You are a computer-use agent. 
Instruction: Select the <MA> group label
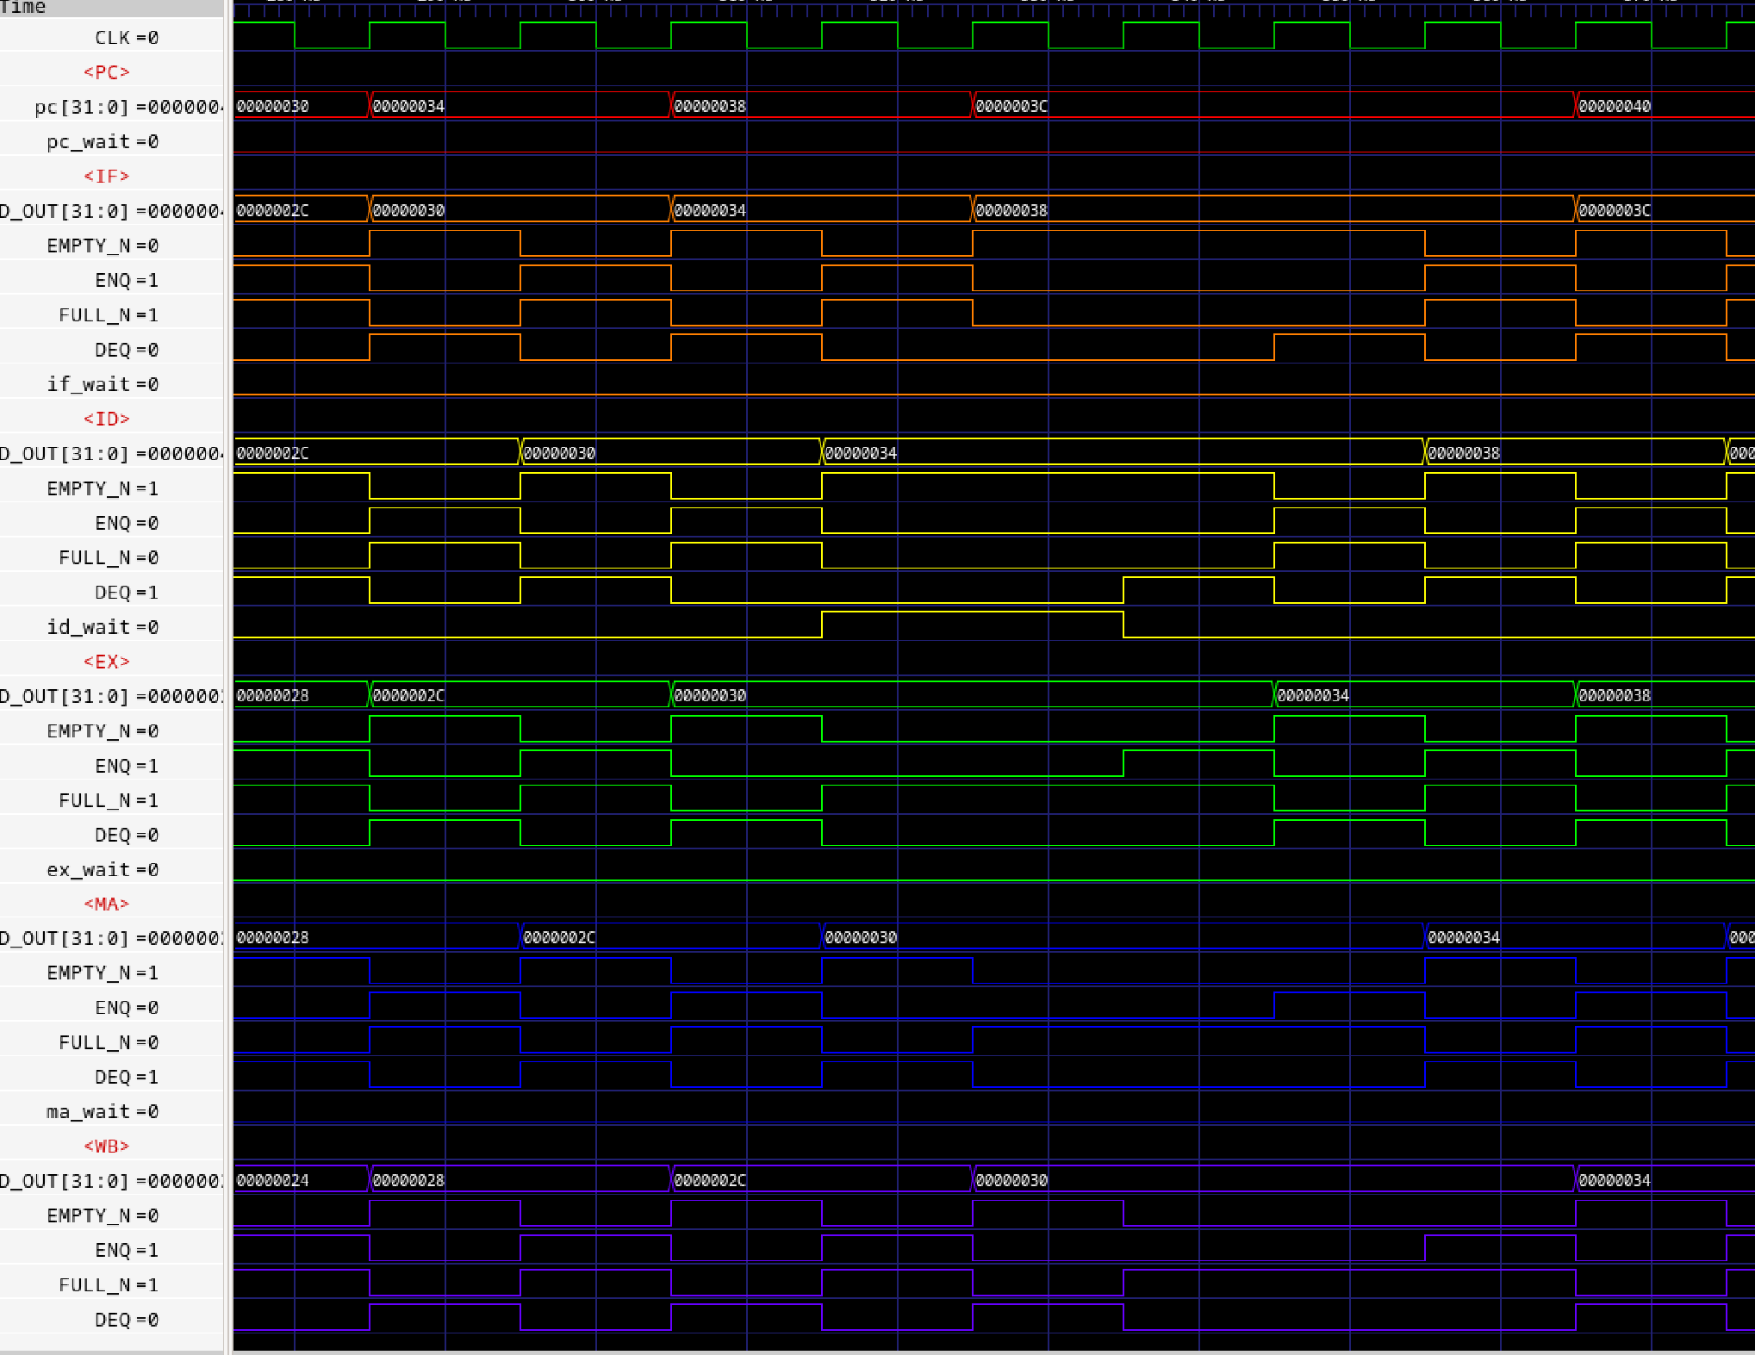(x=106, y=904)
